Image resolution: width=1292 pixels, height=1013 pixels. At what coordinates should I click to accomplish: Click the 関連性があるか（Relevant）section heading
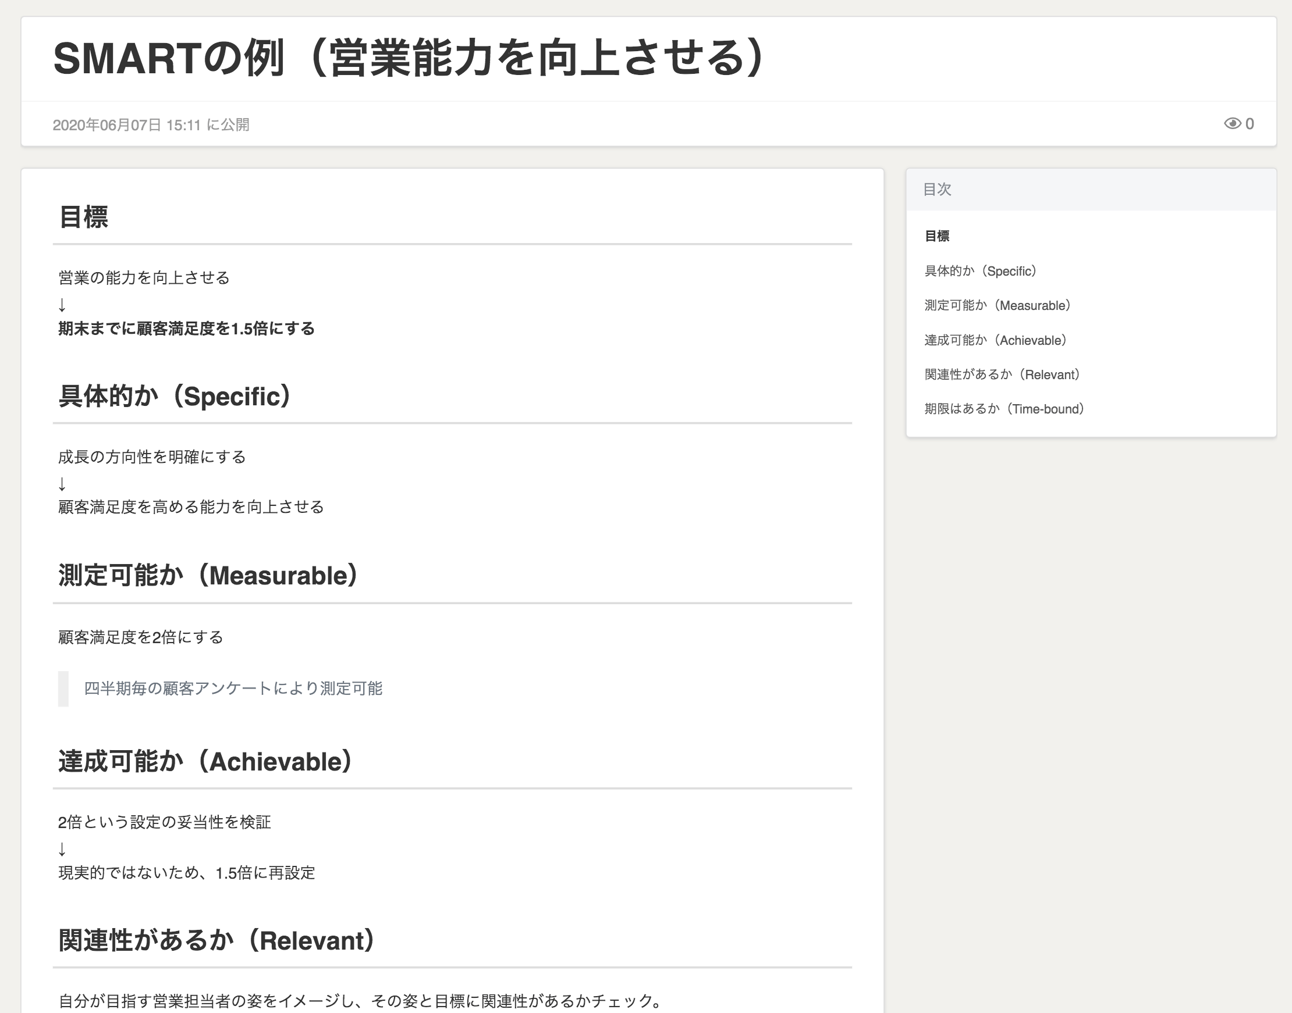click(x=216, y=941)
